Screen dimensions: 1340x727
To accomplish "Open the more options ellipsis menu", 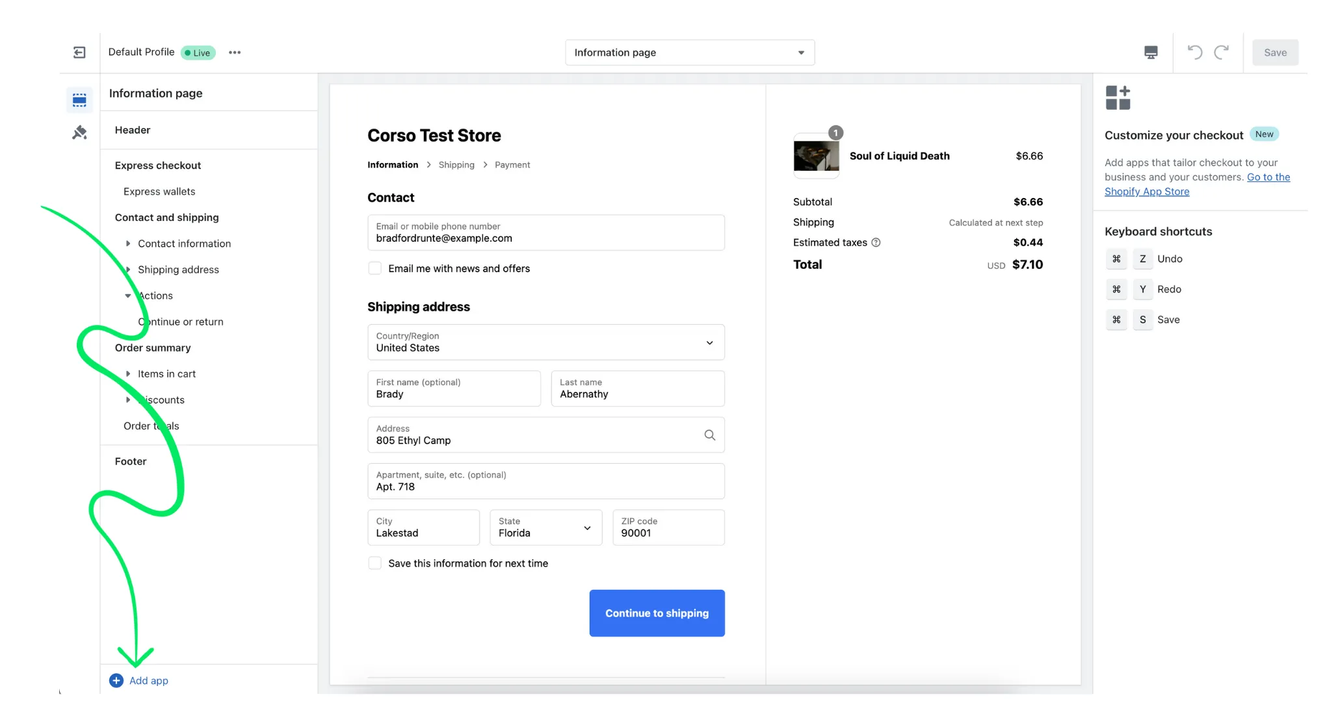I will 235,52.
